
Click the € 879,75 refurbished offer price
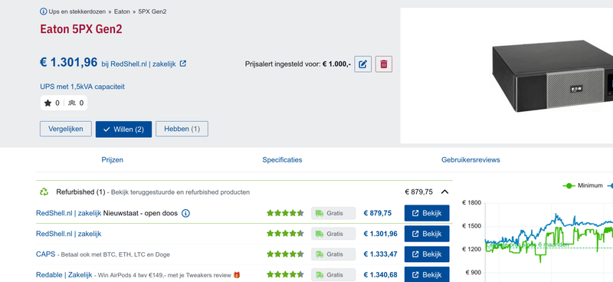tap(377, 213)
